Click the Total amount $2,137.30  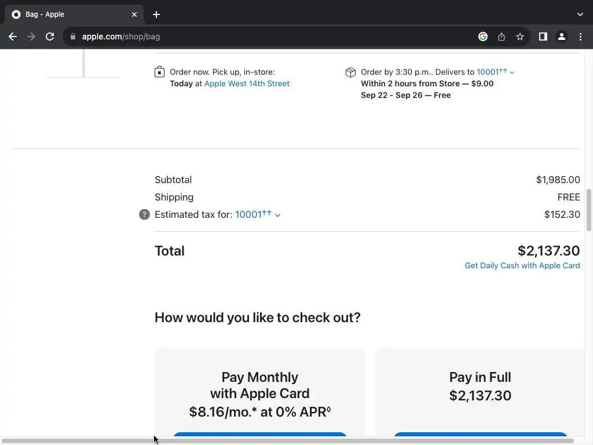click(x=548, y=250)
